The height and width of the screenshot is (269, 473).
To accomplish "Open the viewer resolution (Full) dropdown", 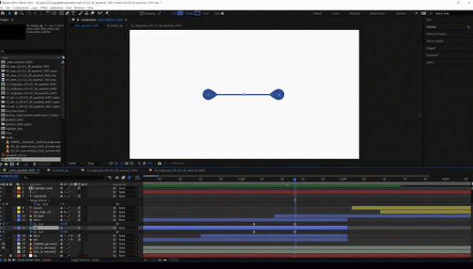I will coord(96,163).
